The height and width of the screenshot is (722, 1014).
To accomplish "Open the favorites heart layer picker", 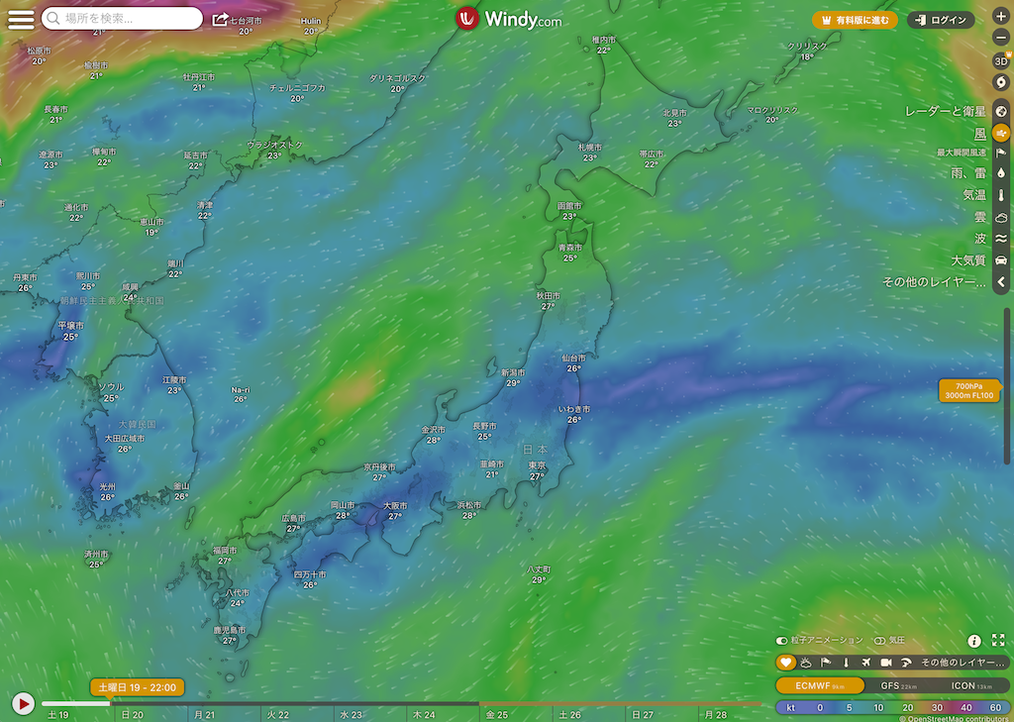I will (785, 662).
